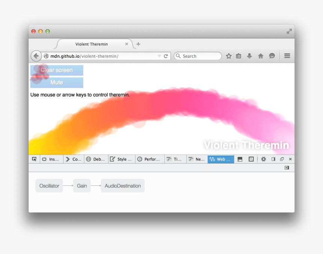The width and height of the screenshot is (323, 254).
Task: Open the Debugger panel
Action: point(96,159)
